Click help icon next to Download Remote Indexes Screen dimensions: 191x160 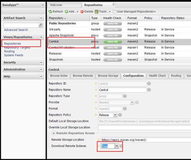[121, 146]
